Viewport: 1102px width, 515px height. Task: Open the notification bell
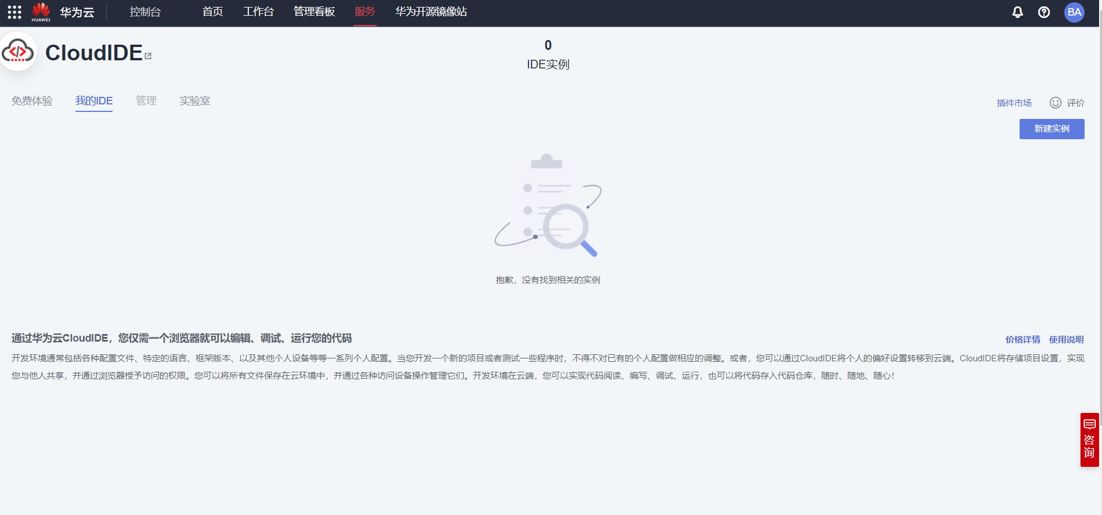coord(1017,12)
